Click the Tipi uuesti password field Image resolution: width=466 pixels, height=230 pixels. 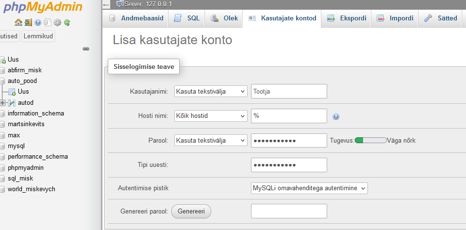coord(289,165)
